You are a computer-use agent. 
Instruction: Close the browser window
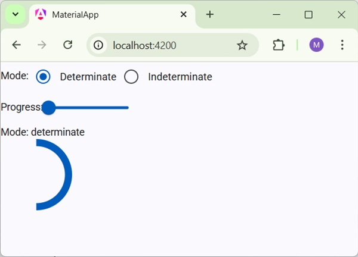point(341,14)
